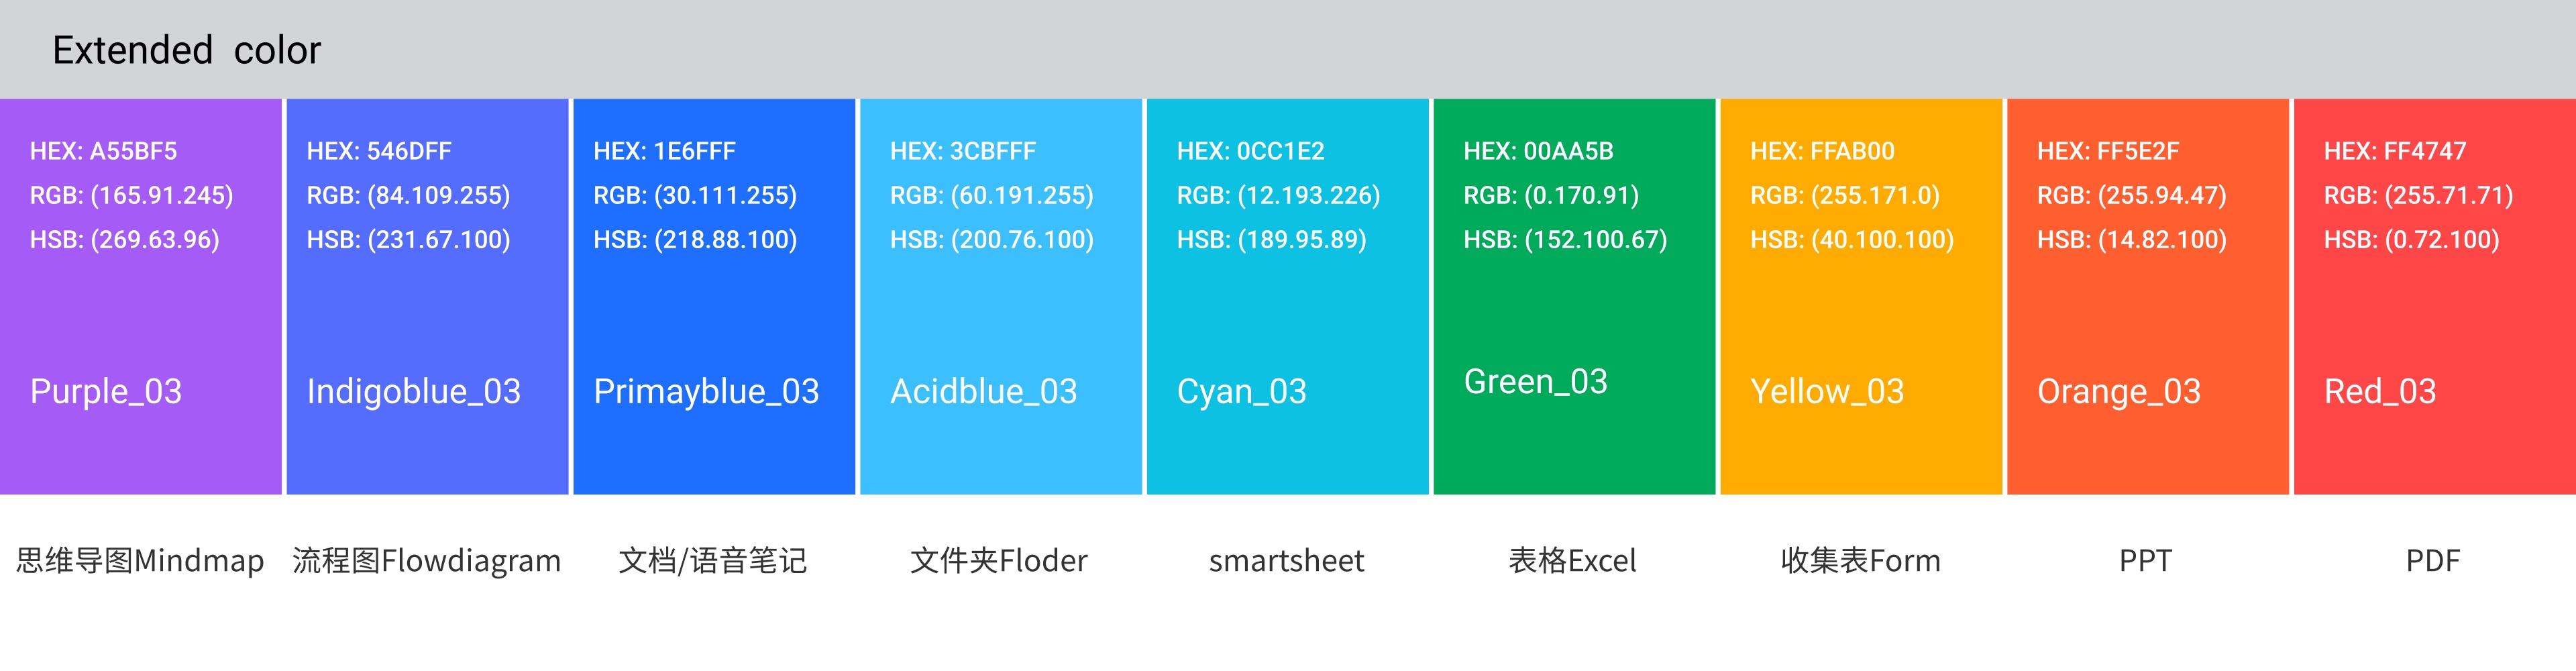
Task: Select the Acidblue_03 swatch
Action: click(x=1001, y=296)
